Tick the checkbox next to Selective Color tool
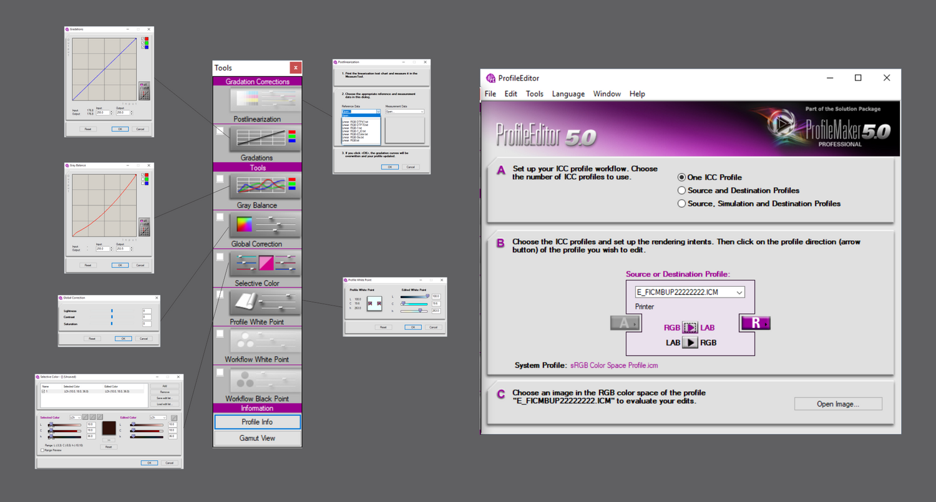936x502 pixels. (220, 256)
